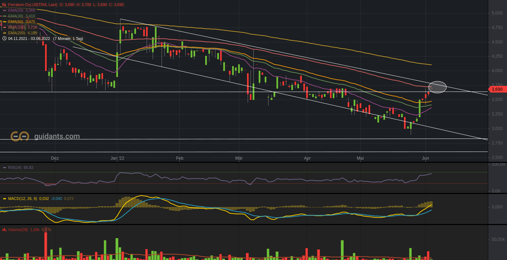This screenshot has width=507, height=260.
Task: Click the Apr label on time axis
Action: 307,158
